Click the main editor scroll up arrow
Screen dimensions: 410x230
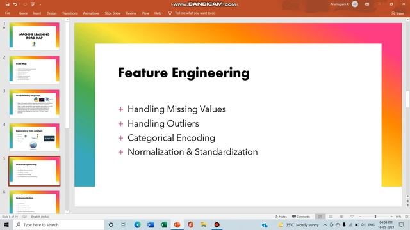(x=407, y=20)
